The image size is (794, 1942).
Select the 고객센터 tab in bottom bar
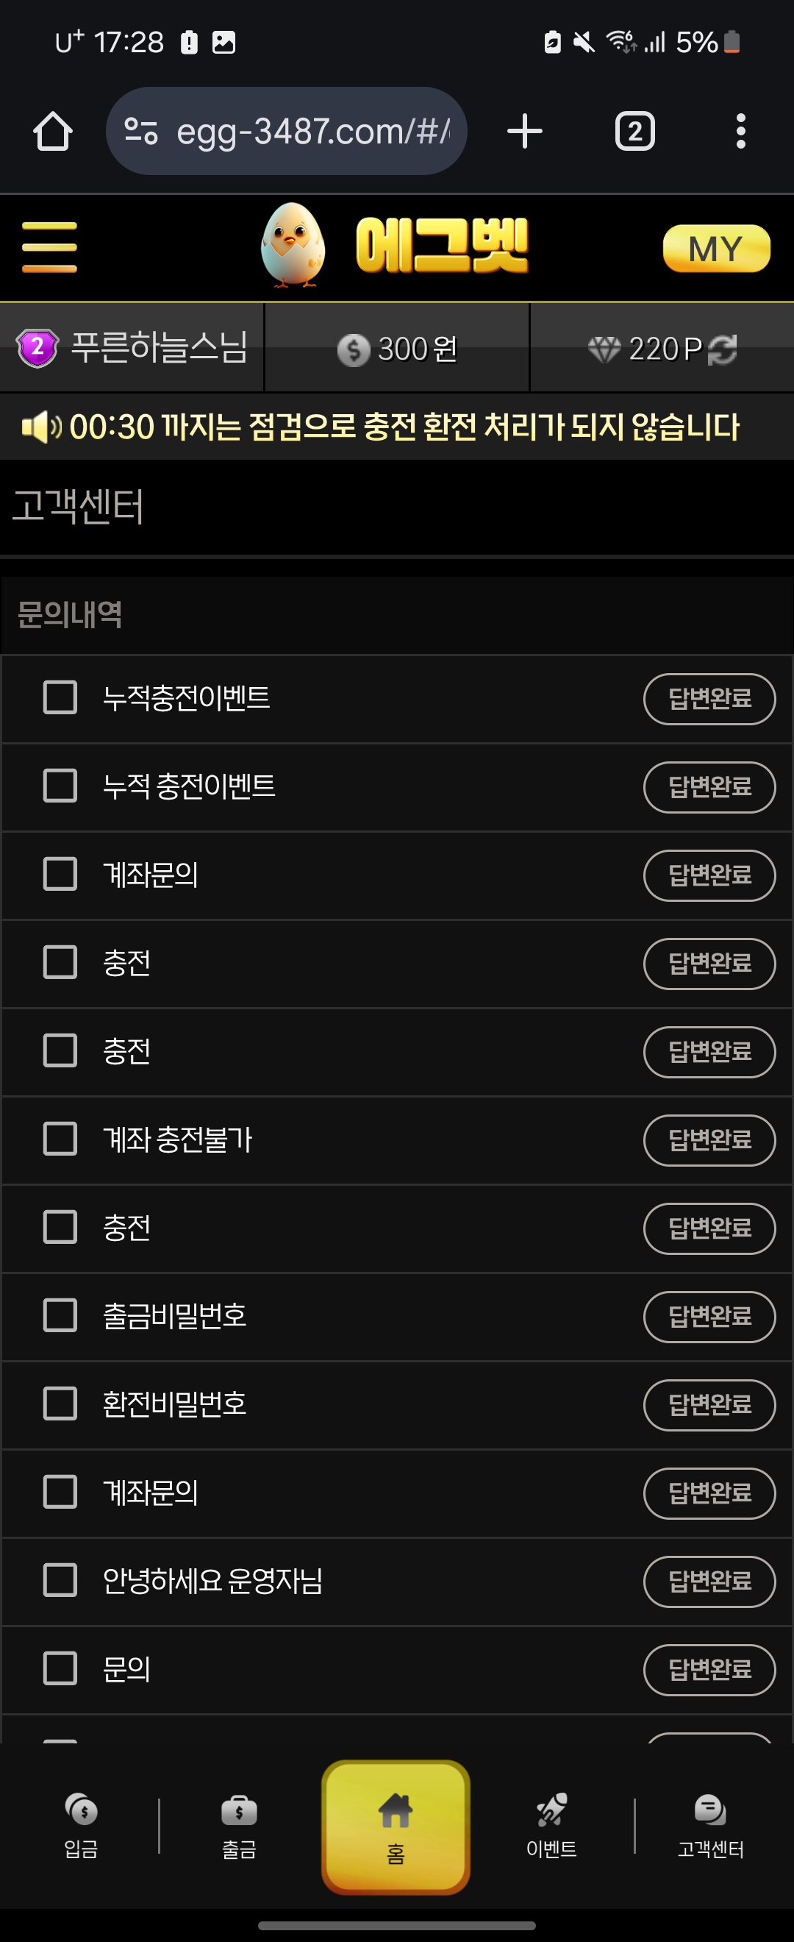[710, 1824]
